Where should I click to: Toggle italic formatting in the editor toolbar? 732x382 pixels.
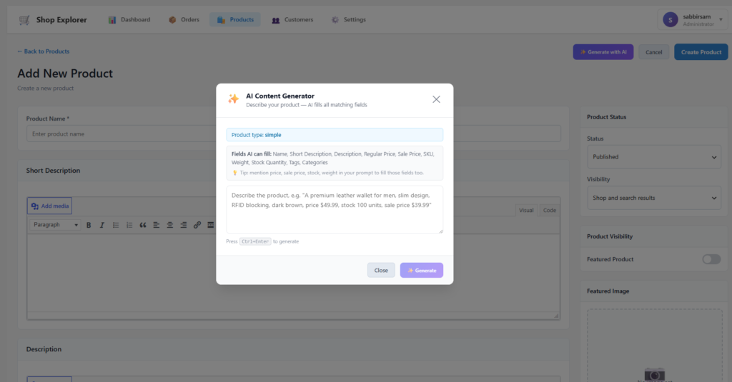102,225
